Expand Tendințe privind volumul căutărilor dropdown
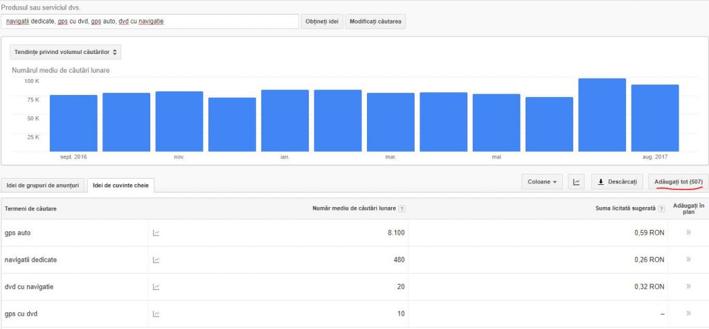This screenshot has width=709, height=329. click(66, 52)
